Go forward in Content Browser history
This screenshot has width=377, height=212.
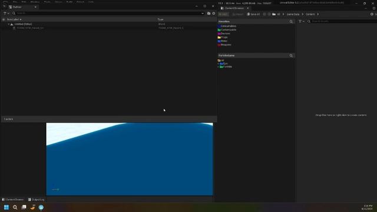[x=269, y=14]
